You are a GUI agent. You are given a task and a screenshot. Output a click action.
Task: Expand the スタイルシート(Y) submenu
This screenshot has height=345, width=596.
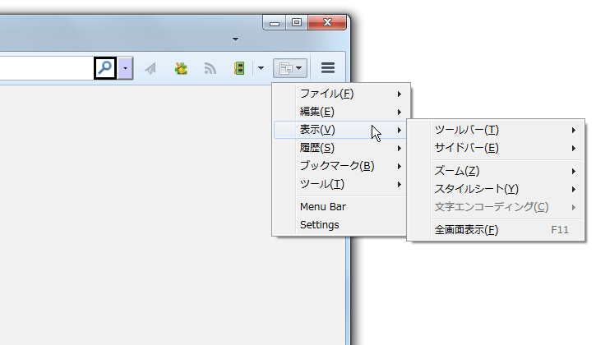coord(496,189)
